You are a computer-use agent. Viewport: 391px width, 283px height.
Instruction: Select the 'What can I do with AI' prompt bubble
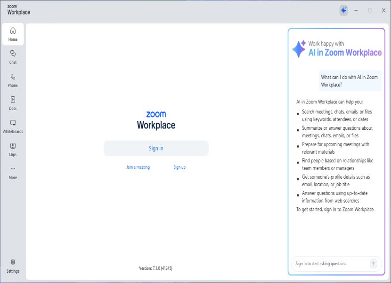pyautogui.click(x=350, y=81)
